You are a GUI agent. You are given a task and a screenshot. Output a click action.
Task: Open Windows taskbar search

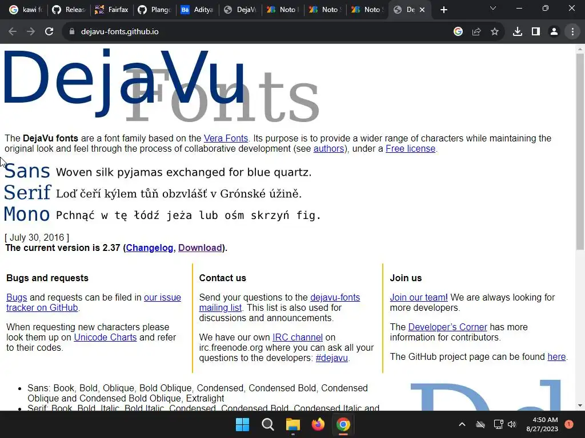(268, 424)
